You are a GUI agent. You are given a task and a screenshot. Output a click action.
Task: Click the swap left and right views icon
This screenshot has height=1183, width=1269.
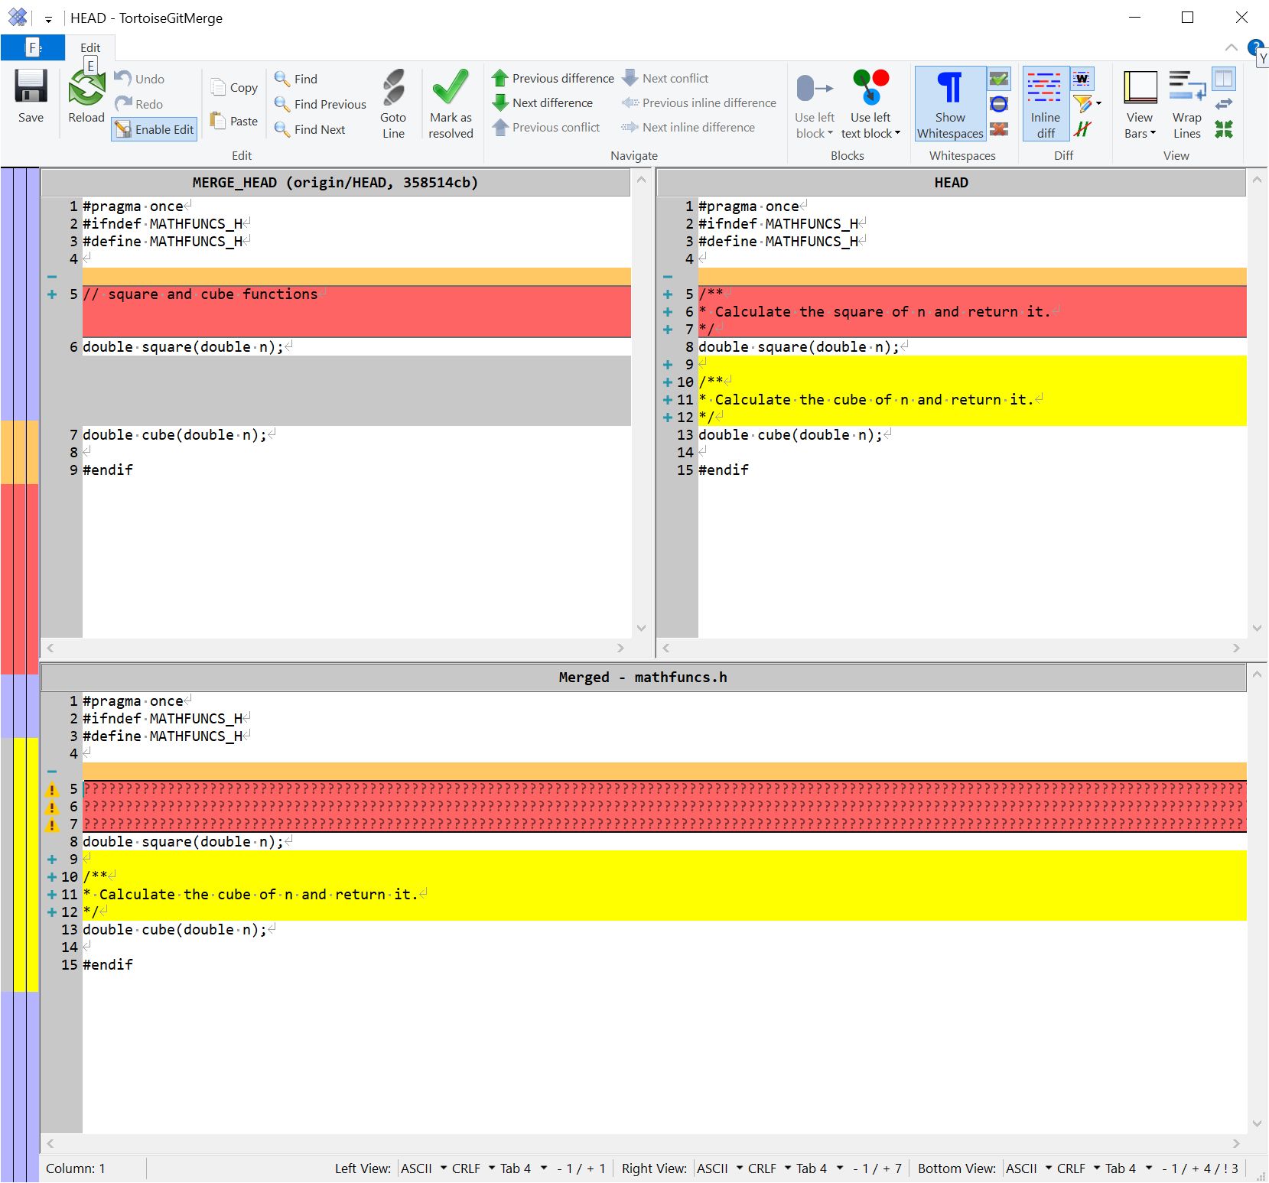coord(1224,104)
